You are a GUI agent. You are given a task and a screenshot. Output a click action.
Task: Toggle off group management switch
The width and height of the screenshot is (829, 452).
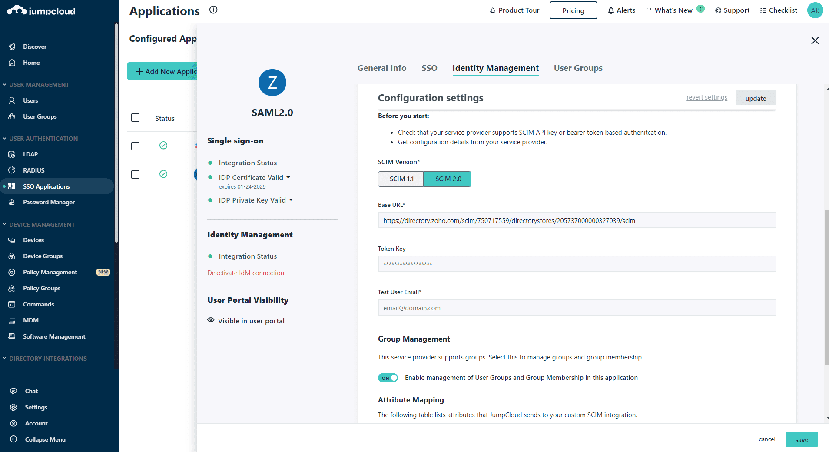coord(388,378)
